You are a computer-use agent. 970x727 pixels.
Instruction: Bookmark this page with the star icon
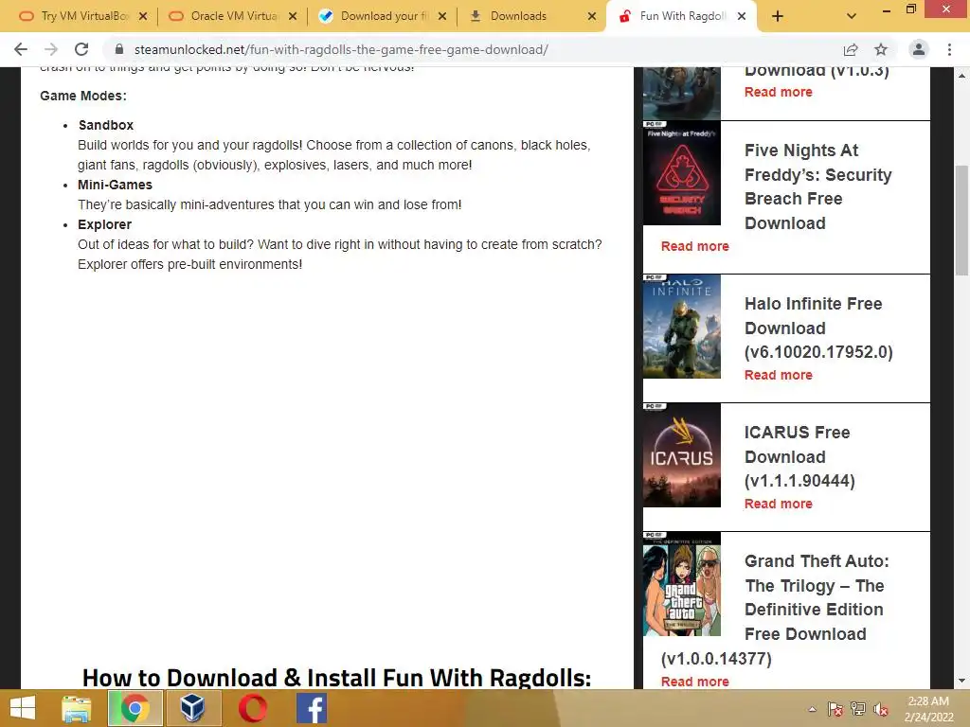click(x=881, y=49)
